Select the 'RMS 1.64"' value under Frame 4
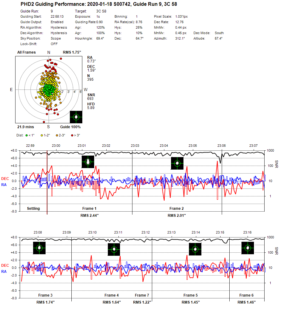The image size is (291, 313). (112, 302)
